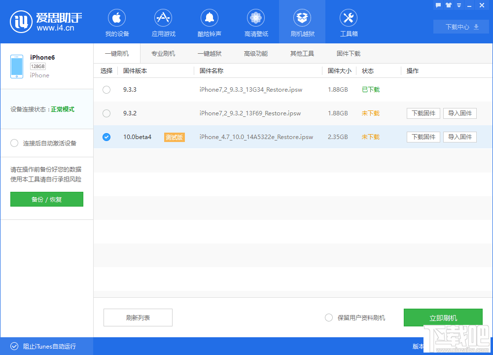
Task: Click the 固件版本 column header
Action: pyautogui.click(x=135, y=71)
